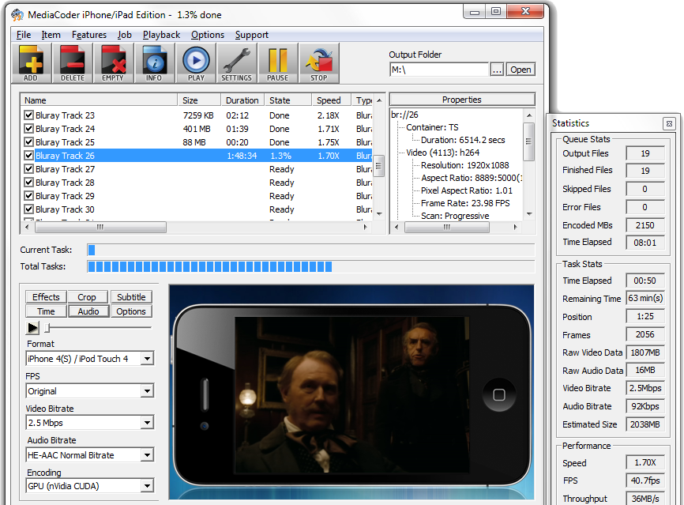Select 'Container: TS' in Properties tree
The image size is (684, 505).
click(x=432, y=127)
